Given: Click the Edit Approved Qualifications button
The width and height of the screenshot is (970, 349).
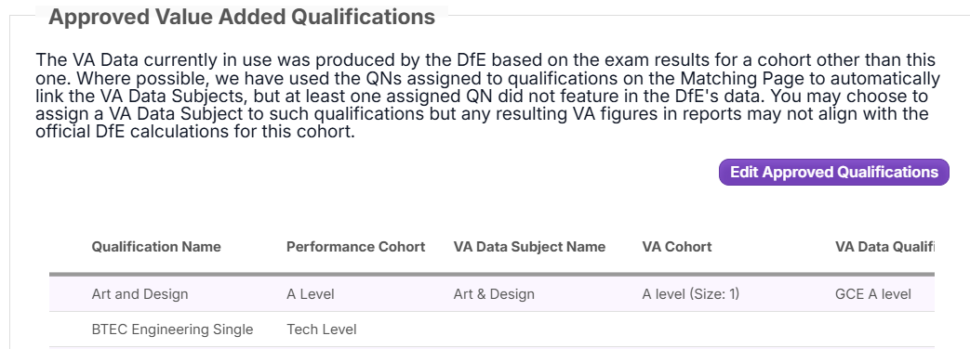Looking at the screenshot, I should point(833,172).
